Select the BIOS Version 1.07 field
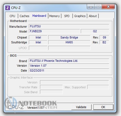This screenshot has height=116, width=121. click(x=69, y=66)
